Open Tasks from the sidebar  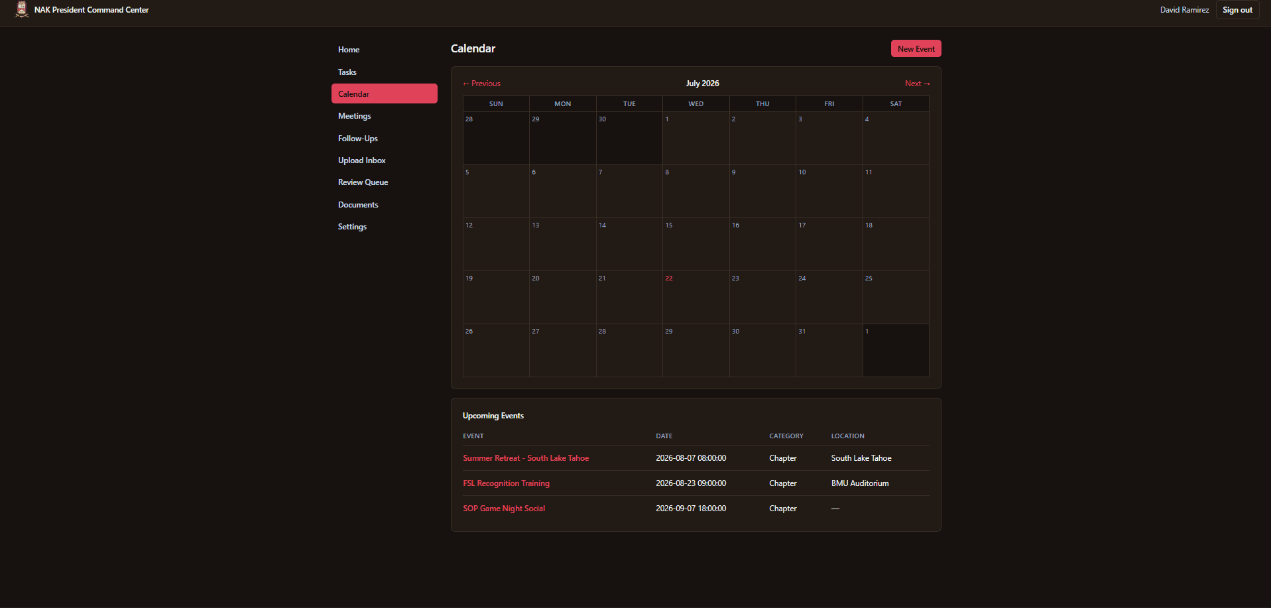pyautogui.click(x=385, y=72)
